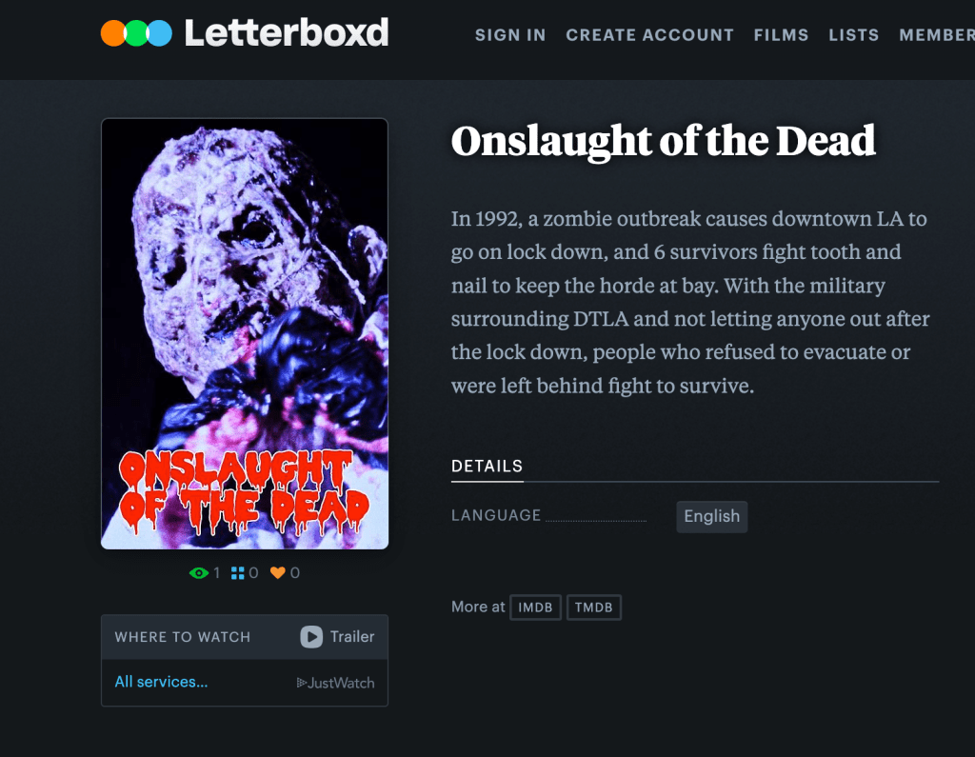Expand All services in Where to Watch
Image resolution: width=975 pixels, height=757 pixels.
(161, 682)
